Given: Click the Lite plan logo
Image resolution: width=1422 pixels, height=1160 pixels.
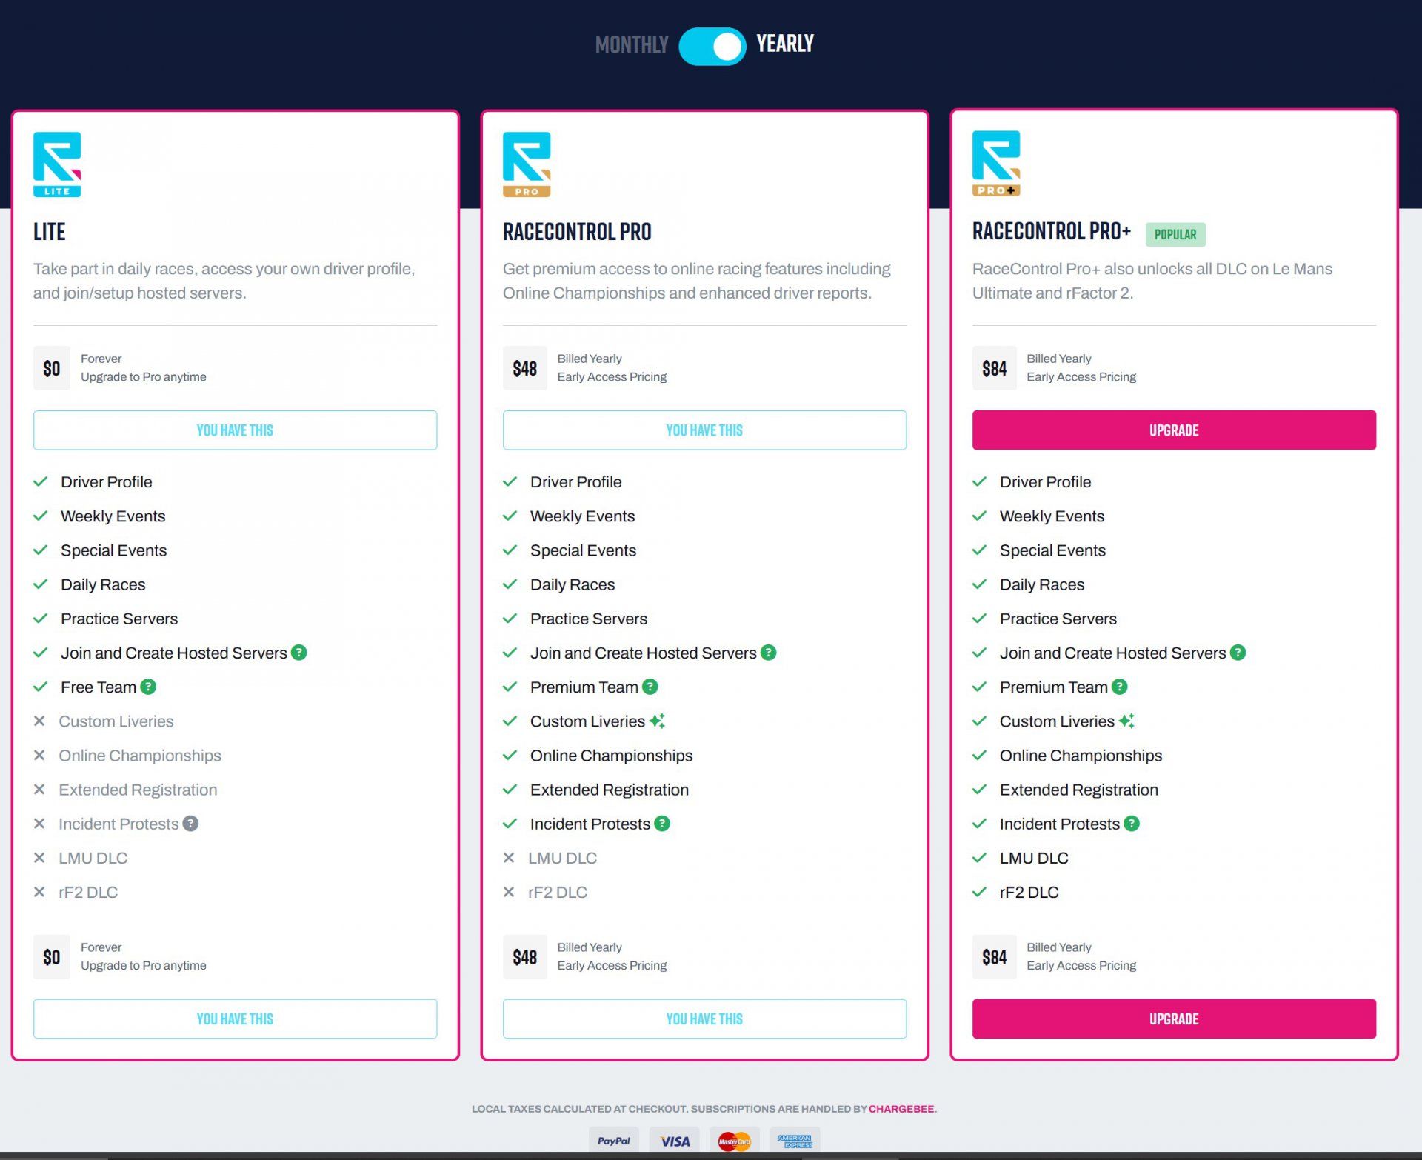Looking at the screenshot, I should [x=57, y=164].
